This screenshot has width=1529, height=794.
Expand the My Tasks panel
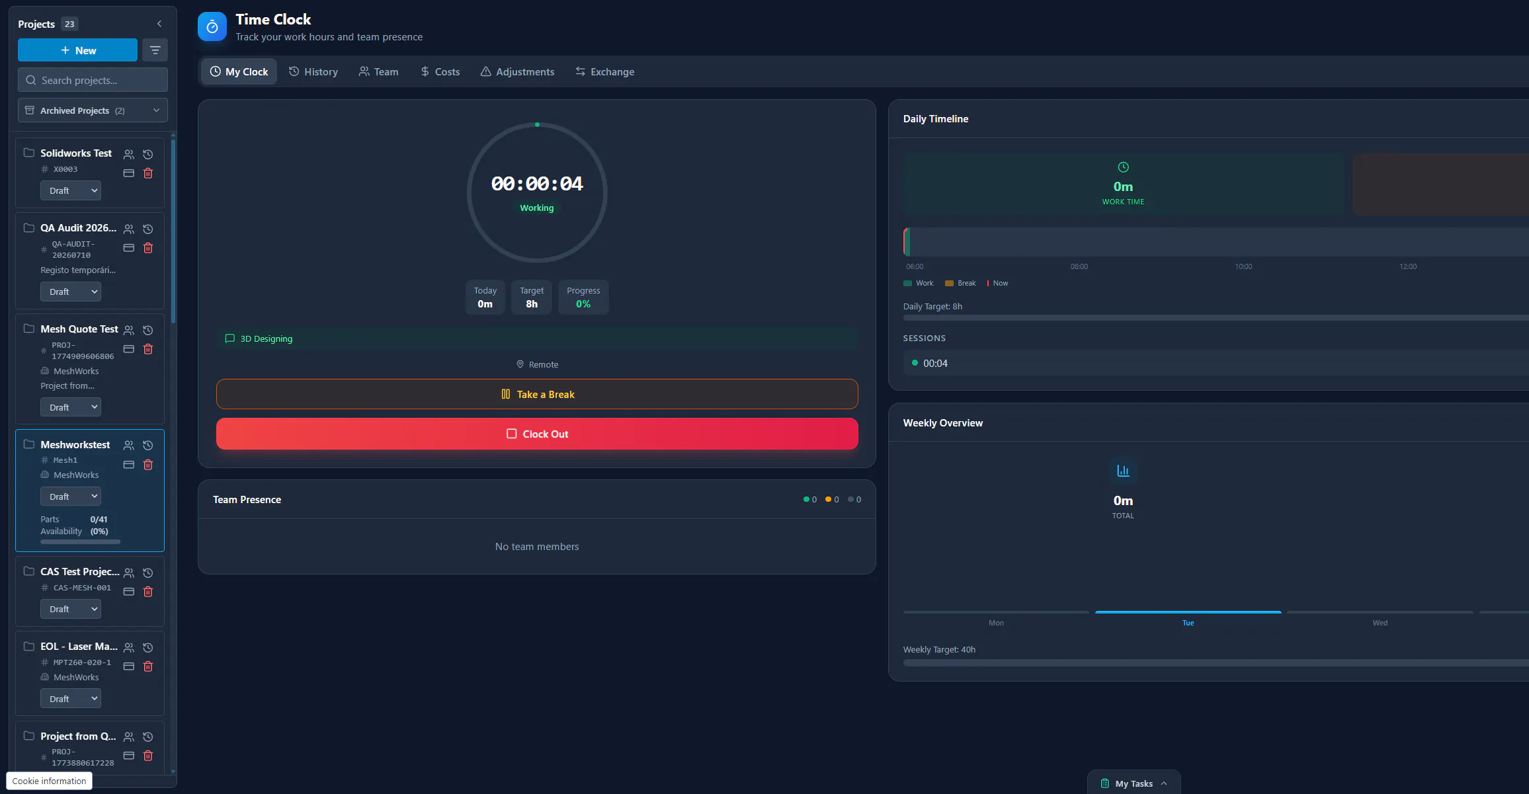(x=1134, y=783)
